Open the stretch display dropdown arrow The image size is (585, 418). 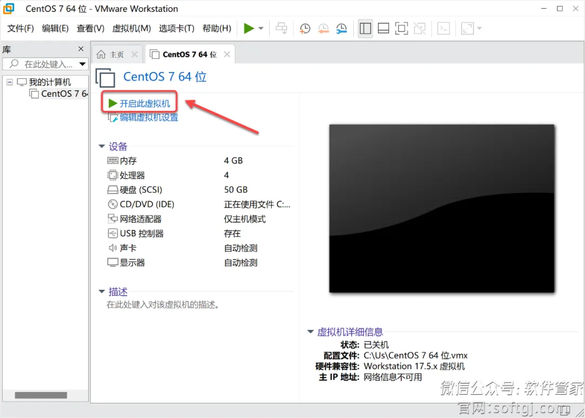pos(479,28)
